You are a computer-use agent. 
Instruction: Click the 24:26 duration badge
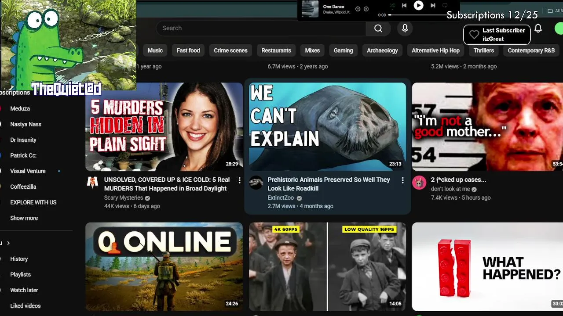[232, 304]
